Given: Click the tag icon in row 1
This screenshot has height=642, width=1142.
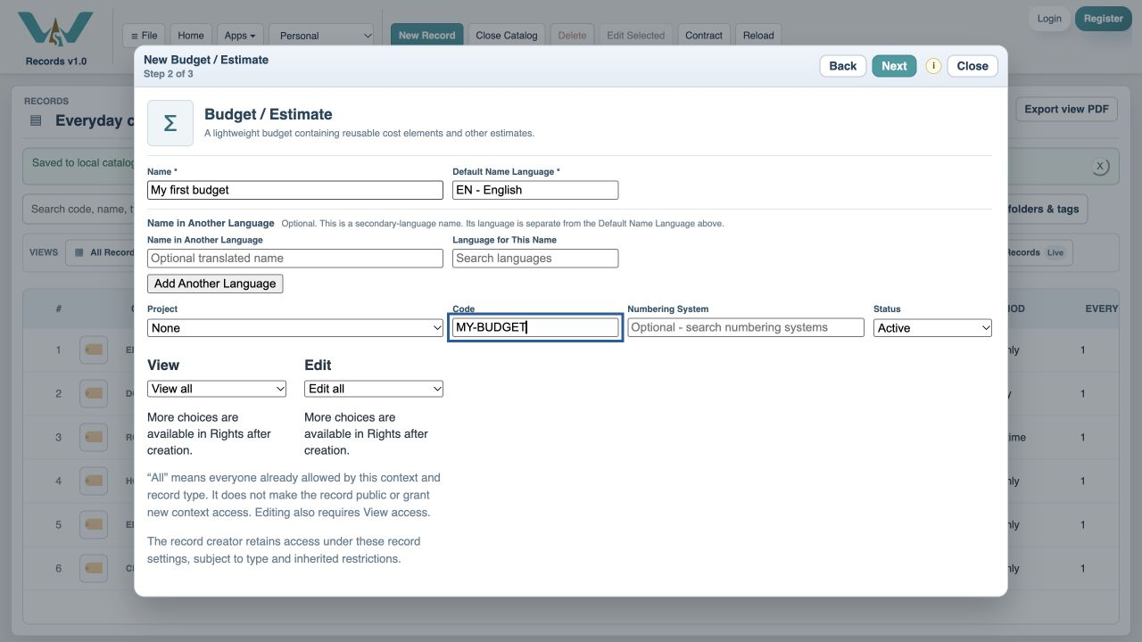Looking at the screenshot, I should click(x=94, y=350).
